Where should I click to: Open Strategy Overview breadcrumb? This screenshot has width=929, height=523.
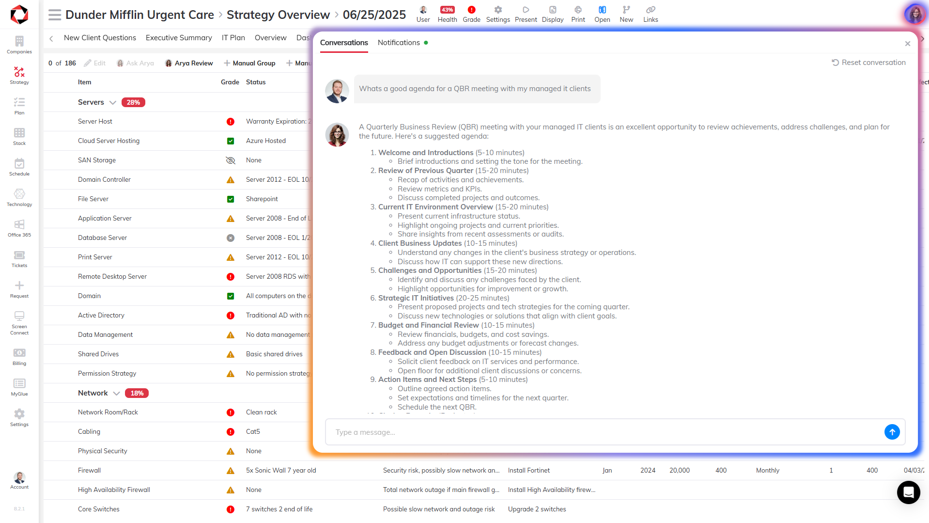(278, 15)
